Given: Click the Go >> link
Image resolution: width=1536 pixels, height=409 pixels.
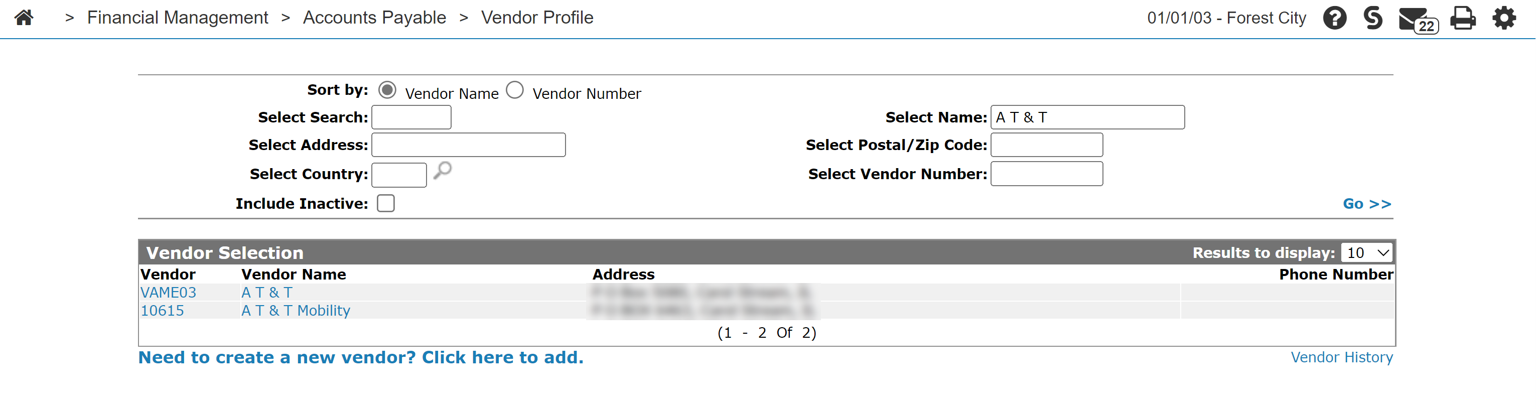Looking at the screenshot, I should click(x=1367, y=204).
